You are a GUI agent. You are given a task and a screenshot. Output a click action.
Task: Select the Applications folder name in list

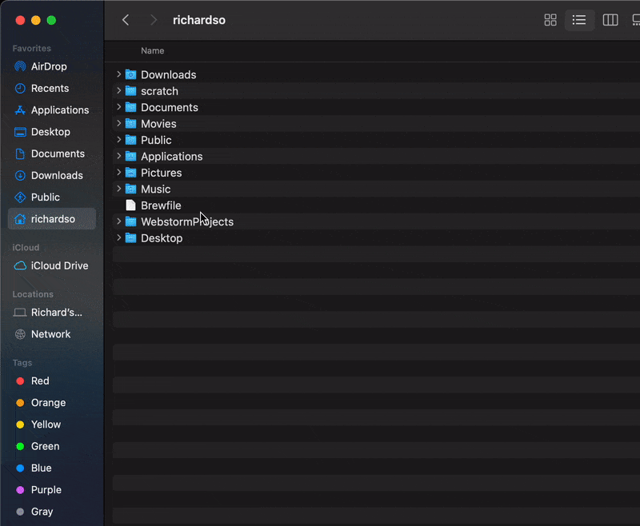[x=172, y=157]
